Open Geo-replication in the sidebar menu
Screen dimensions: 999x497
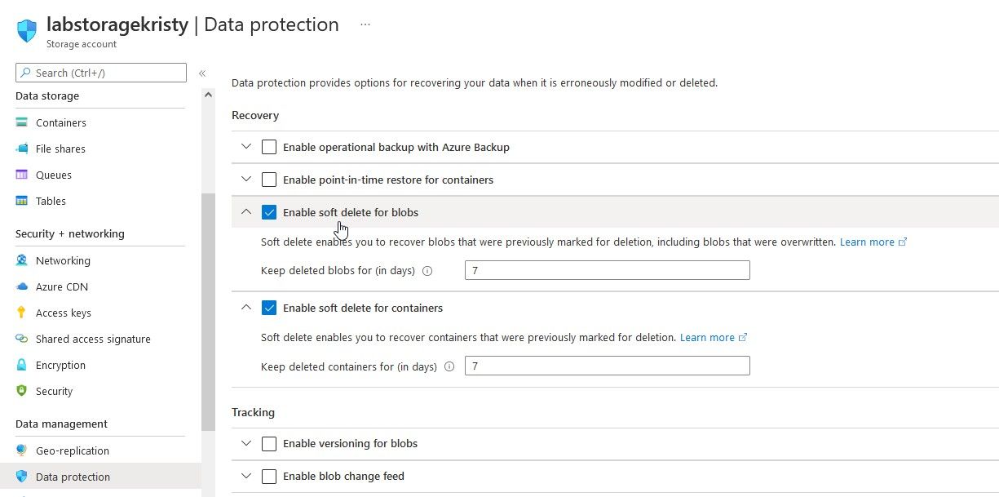click(x=72, y=450)
